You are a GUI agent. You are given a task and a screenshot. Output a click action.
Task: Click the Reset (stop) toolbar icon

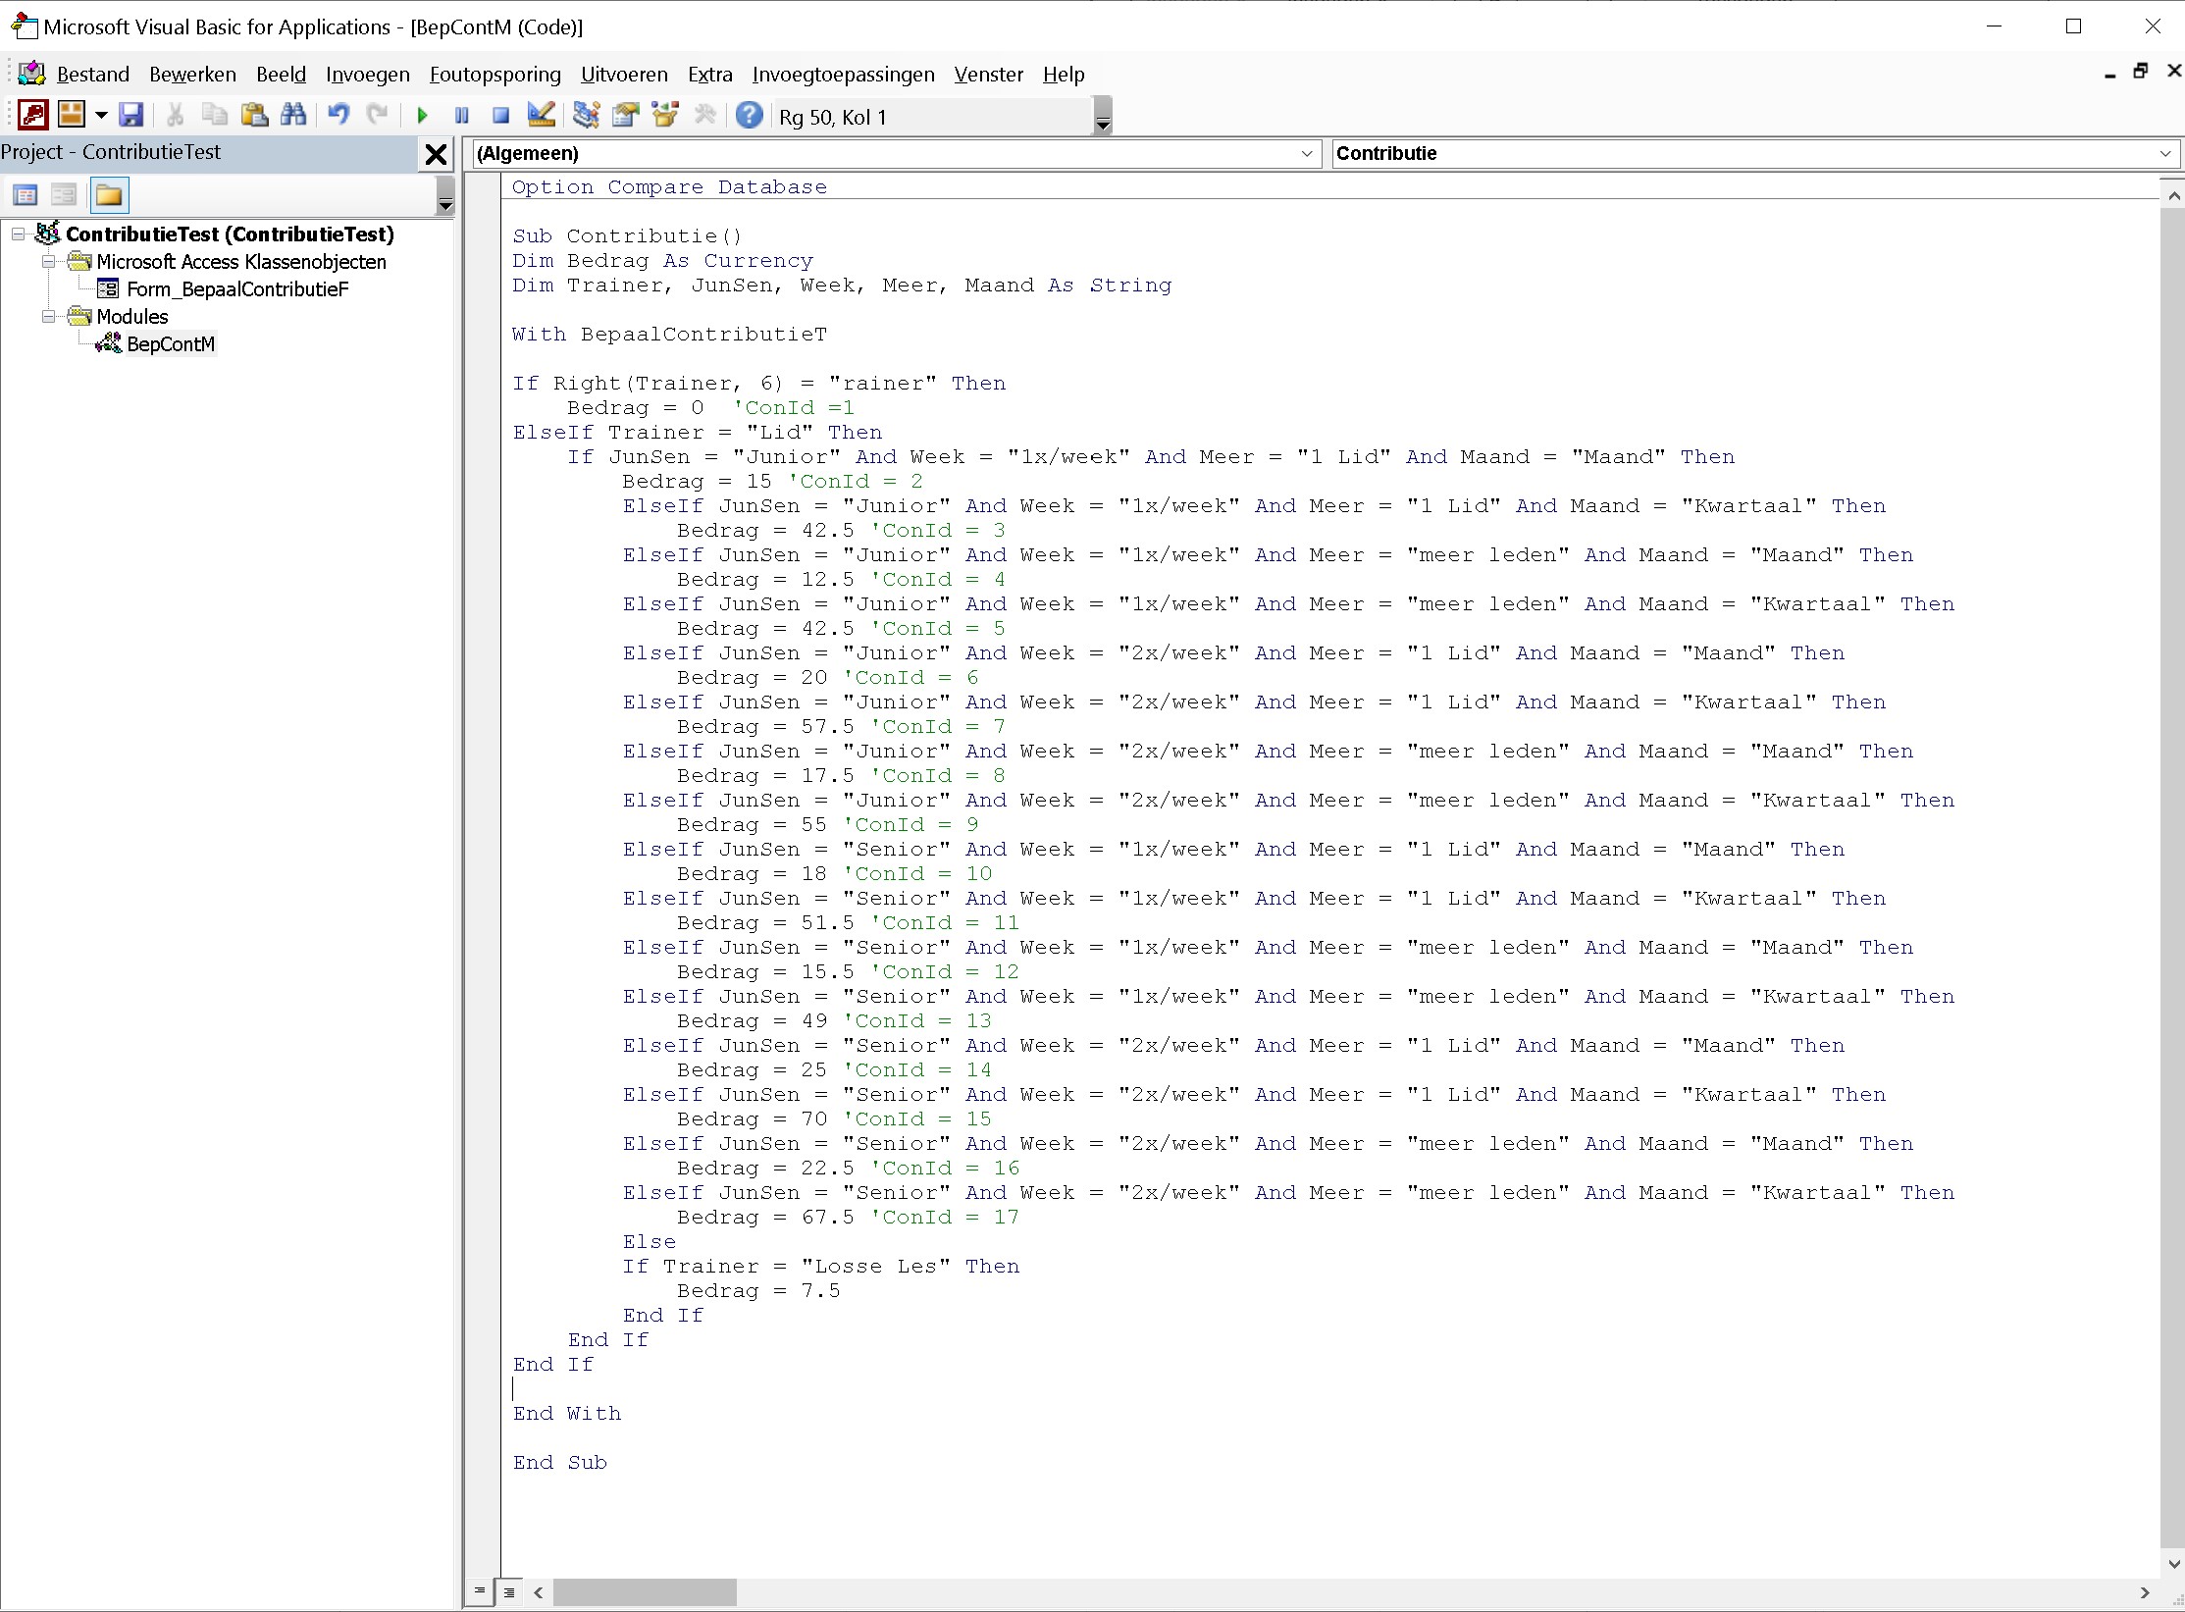point(501,116)
